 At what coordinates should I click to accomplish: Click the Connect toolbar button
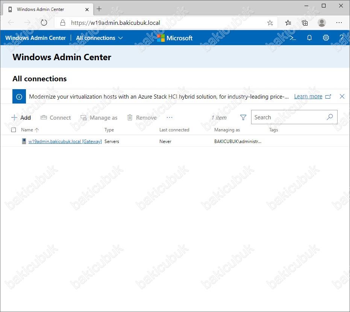click(x=56, y=117)
